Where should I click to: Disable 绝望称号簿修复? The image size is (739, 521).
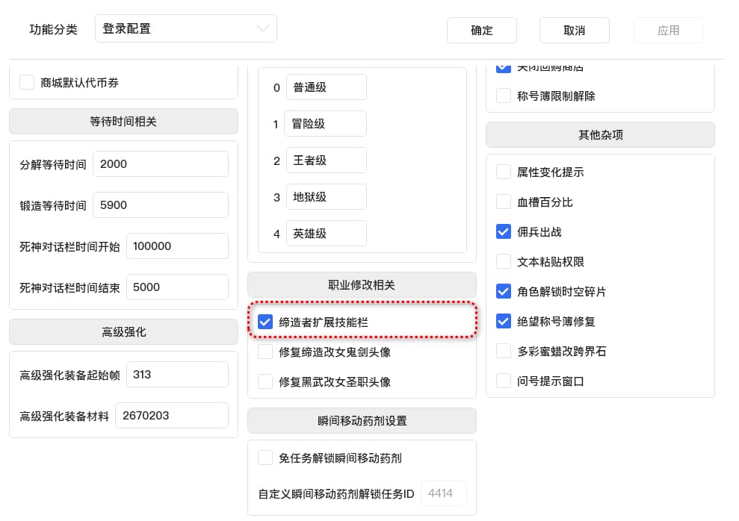(504, 322)
